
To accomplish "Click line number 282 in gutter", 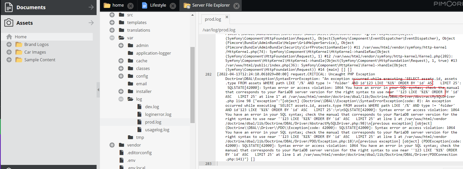I will [x=208, y=74].
